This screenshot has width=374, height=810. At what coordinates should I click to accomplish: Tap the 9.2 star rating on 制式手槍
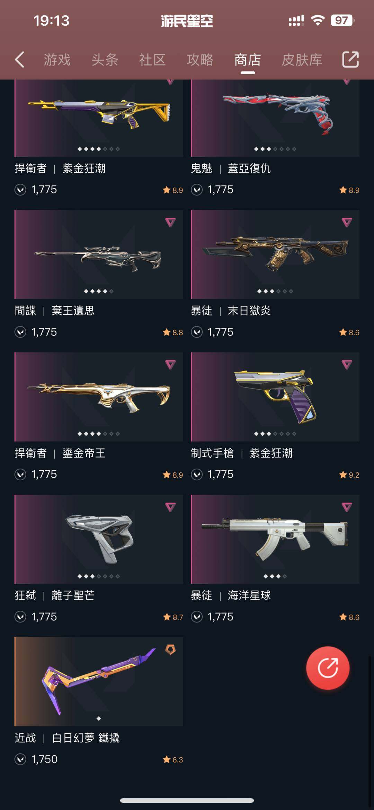(x=349, y=475)
